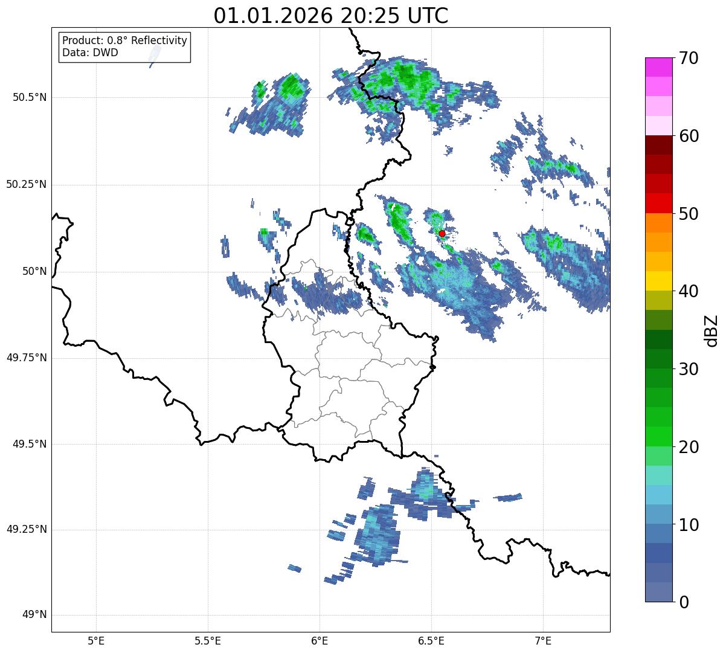Pick the bright red colorbar segment above 50
Image resolution: width=726 pixels, height=653 pixels.
pyautogui.click(x=658, y=203)
